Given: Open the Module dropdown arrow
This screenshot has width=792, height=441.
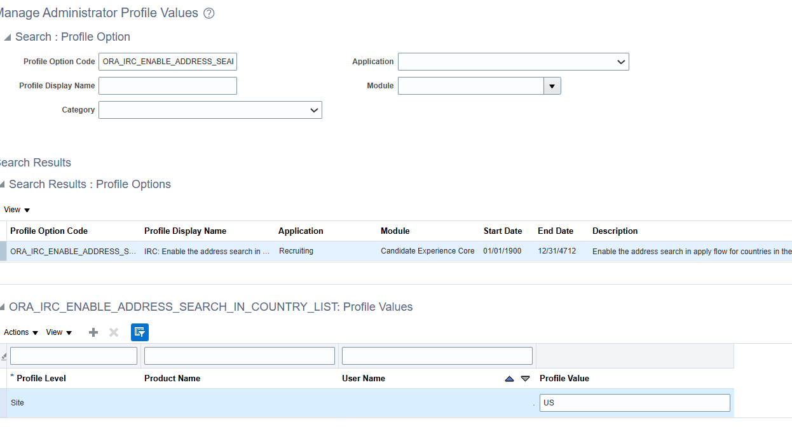Looking at the screenshot, I should 552,85.
